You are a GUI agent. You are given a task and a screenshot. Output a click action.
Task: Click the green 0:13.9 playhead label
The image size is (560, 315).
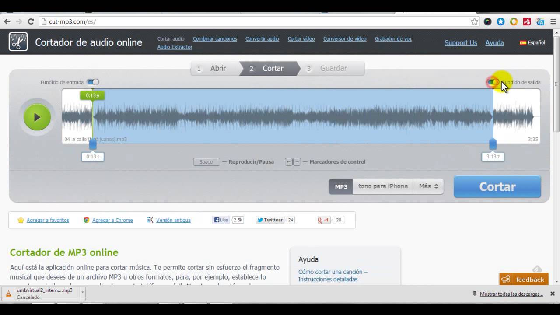click(92, 95)
